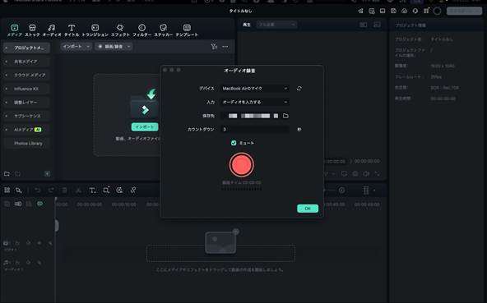Open the トランジション (Transitions) tab
The image size is (487, 303).
tap(95, 30)
